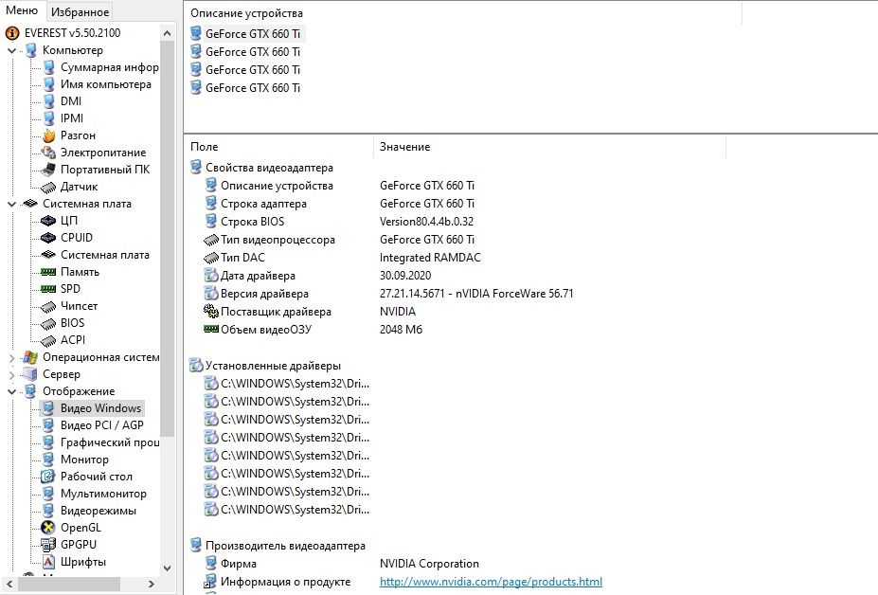Click the GPGPU icon
This screenshot has height=595, width=878.
click(x=48, y=545)
